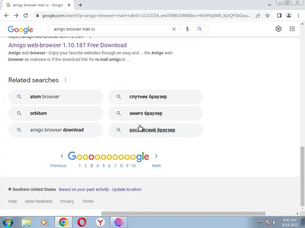The image size is (305, 228).
Task: Close the 'amigo browser mail ru' tab
Action: pos(69,5)
